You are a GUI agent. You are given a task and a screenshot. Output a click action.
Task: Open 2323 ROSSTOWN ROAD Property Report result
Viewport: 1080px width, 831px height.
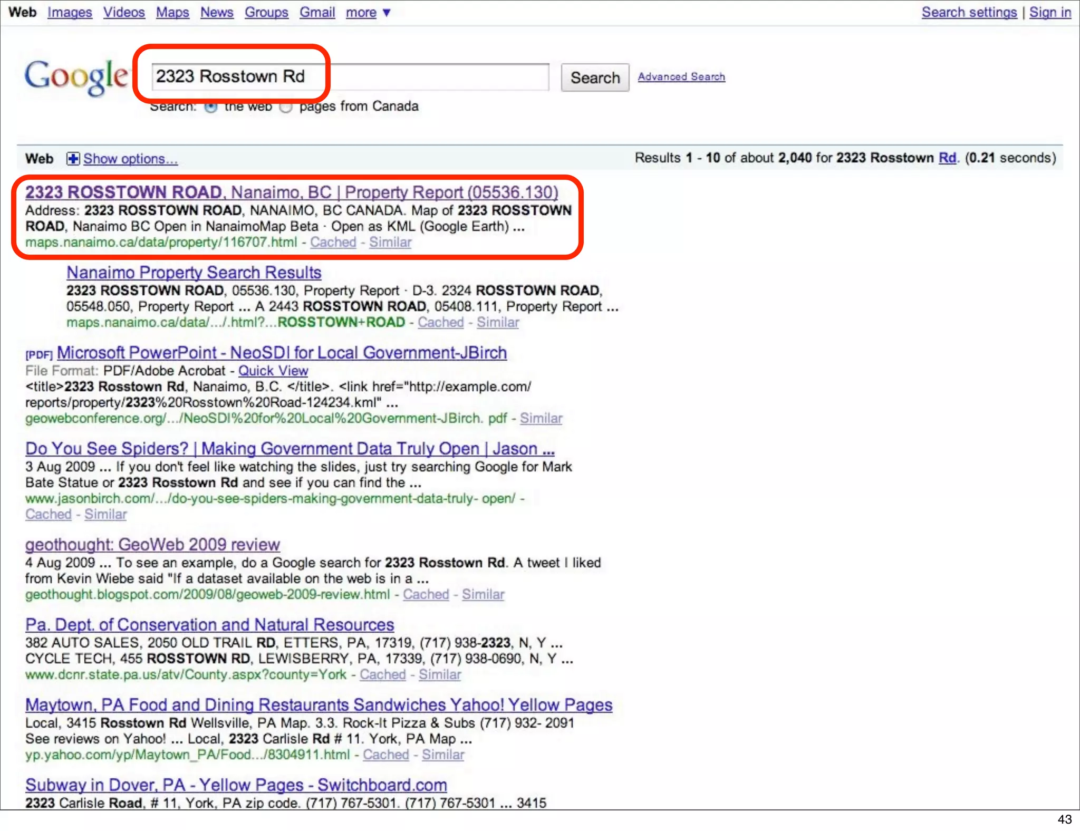coord(291,192)
